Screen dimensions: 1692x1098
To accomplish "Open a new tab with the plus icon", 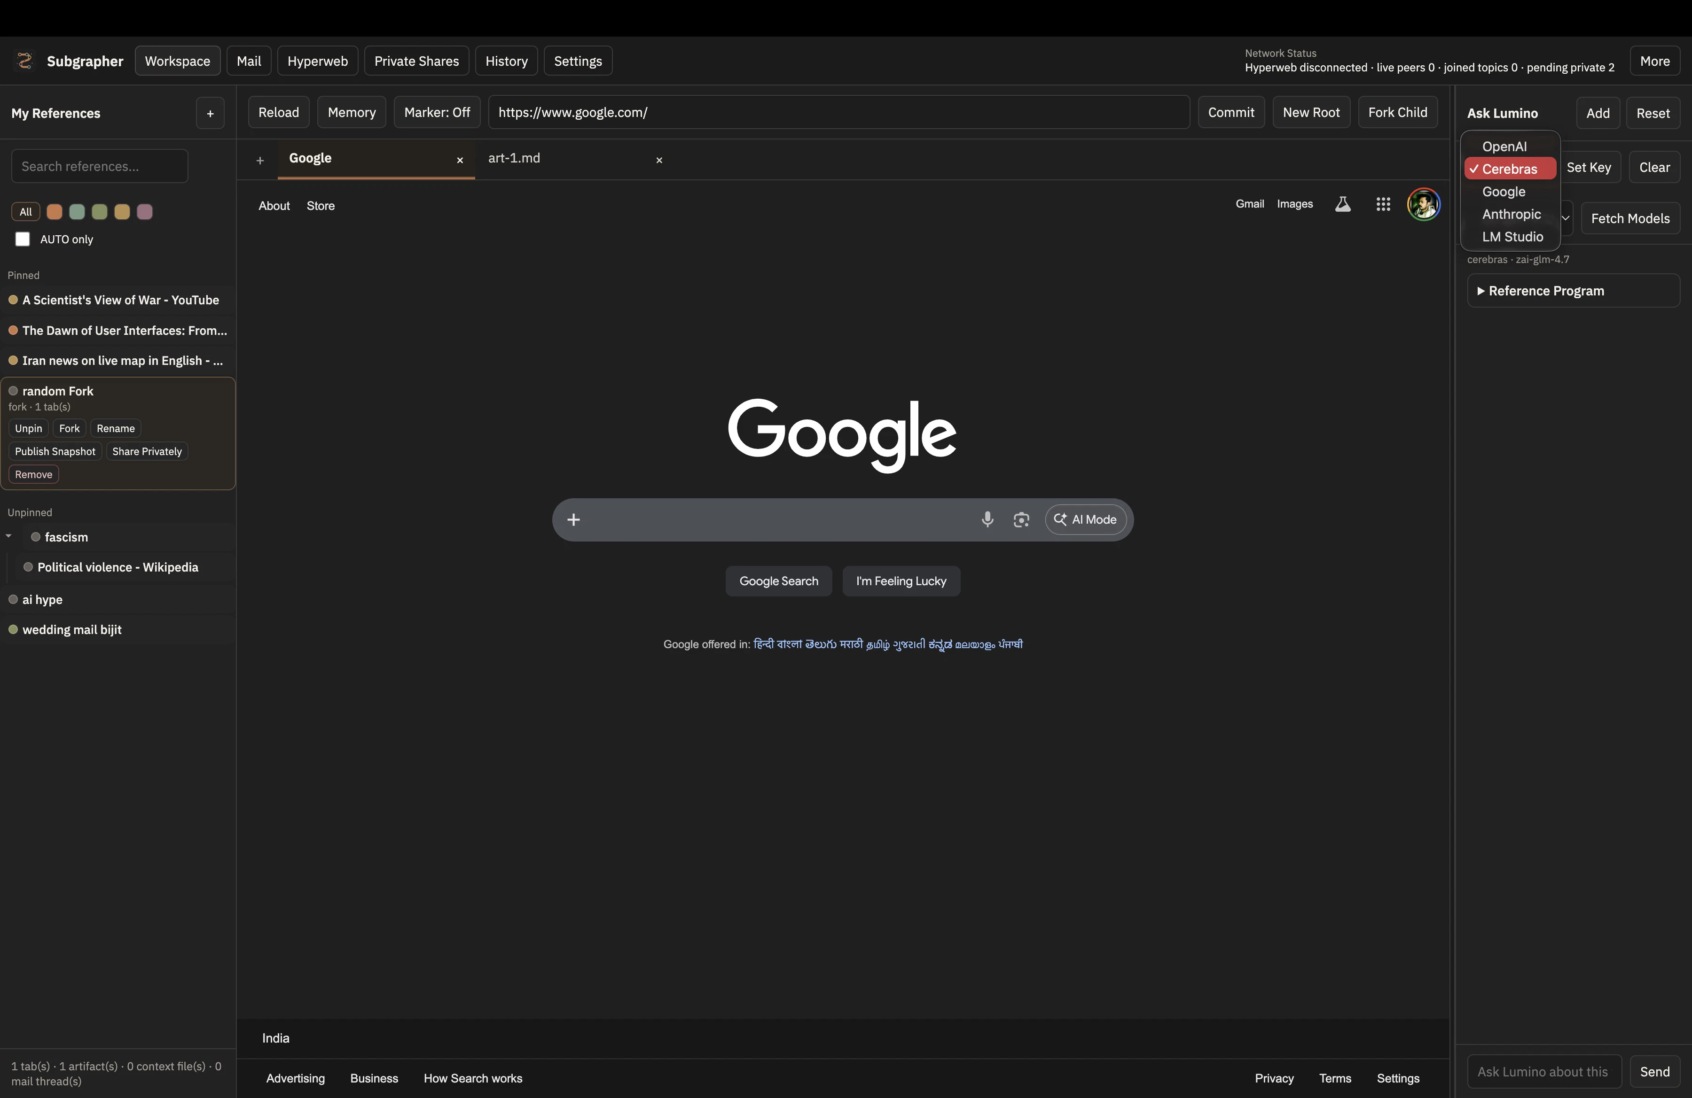I will click(260, 160).
